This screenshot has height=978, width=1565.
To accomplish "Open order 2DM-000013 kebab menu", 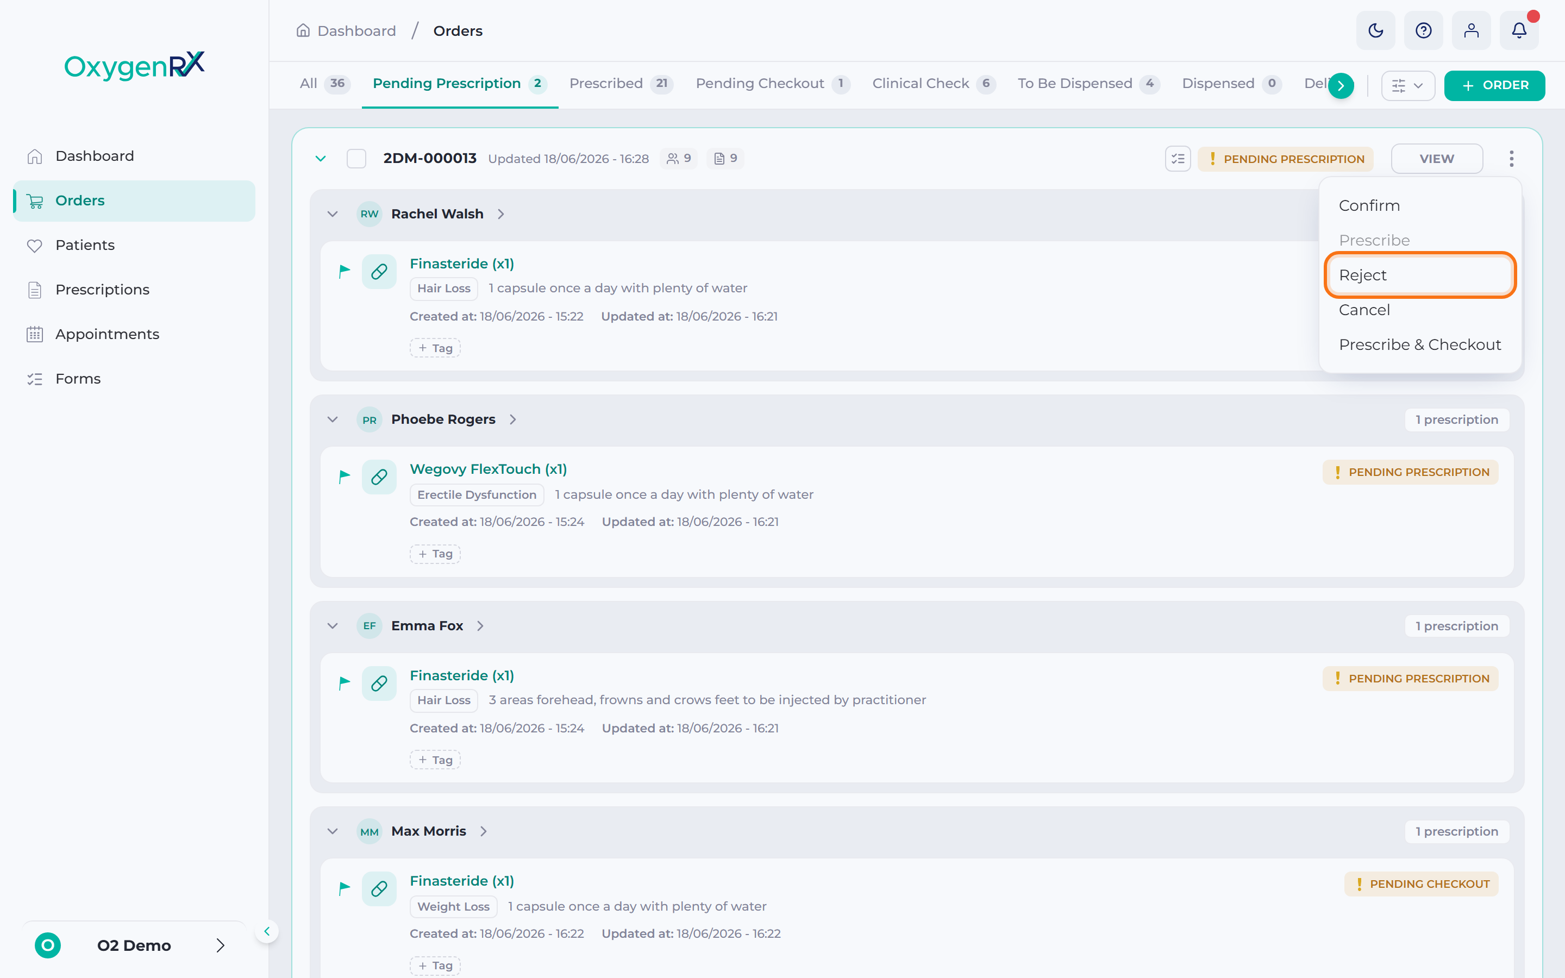I will click(1511, 159).
